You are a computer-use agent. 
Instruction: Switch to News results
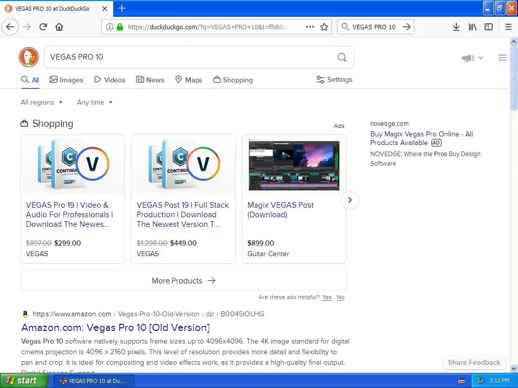pos(150,80)
